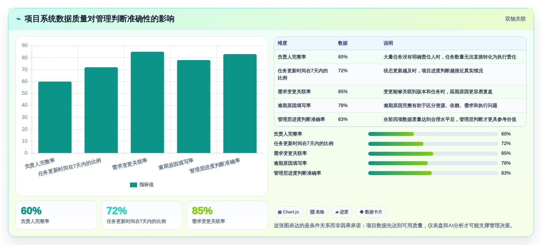
Task: Click the 负责人完整率 bar in the chart
Action: pos(55,117)
